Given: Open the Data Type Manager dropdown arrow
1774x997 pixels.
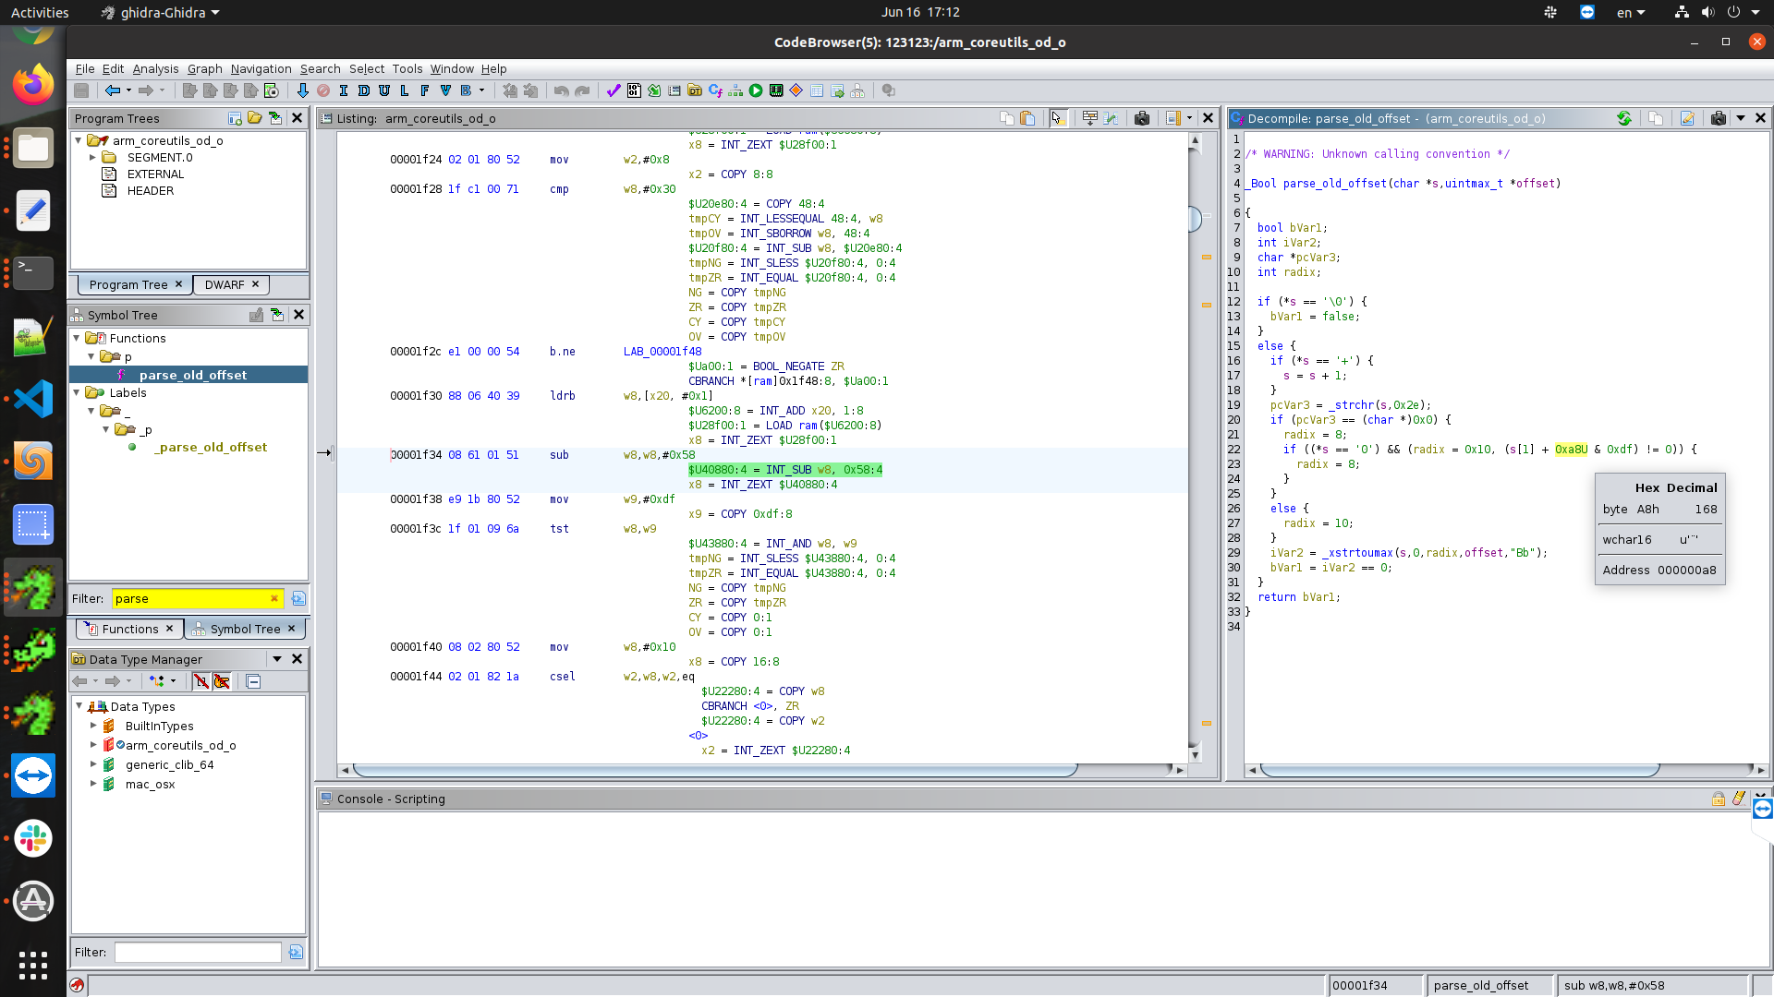Looking at the screenshot, I should point(275,659).
